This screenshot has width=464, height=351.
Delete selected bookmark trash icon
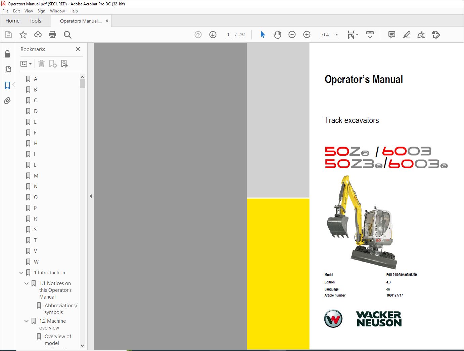click(x=41, y=64)
